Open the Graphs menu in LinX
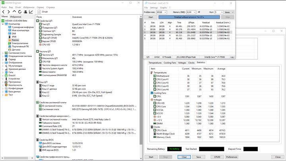 (163, 8)
